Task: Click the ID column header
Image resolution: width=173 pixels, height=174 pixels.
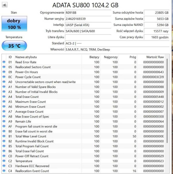Action: point(10,57)
